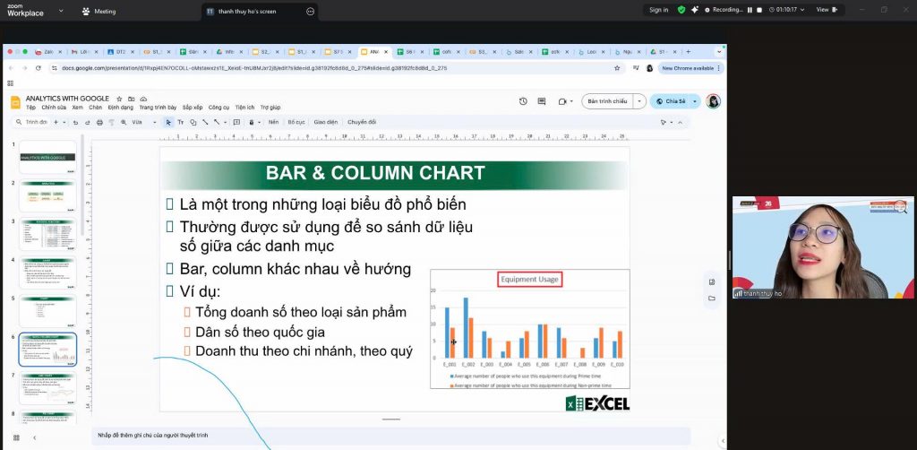Toggle grid view of slides

point(16,437)
